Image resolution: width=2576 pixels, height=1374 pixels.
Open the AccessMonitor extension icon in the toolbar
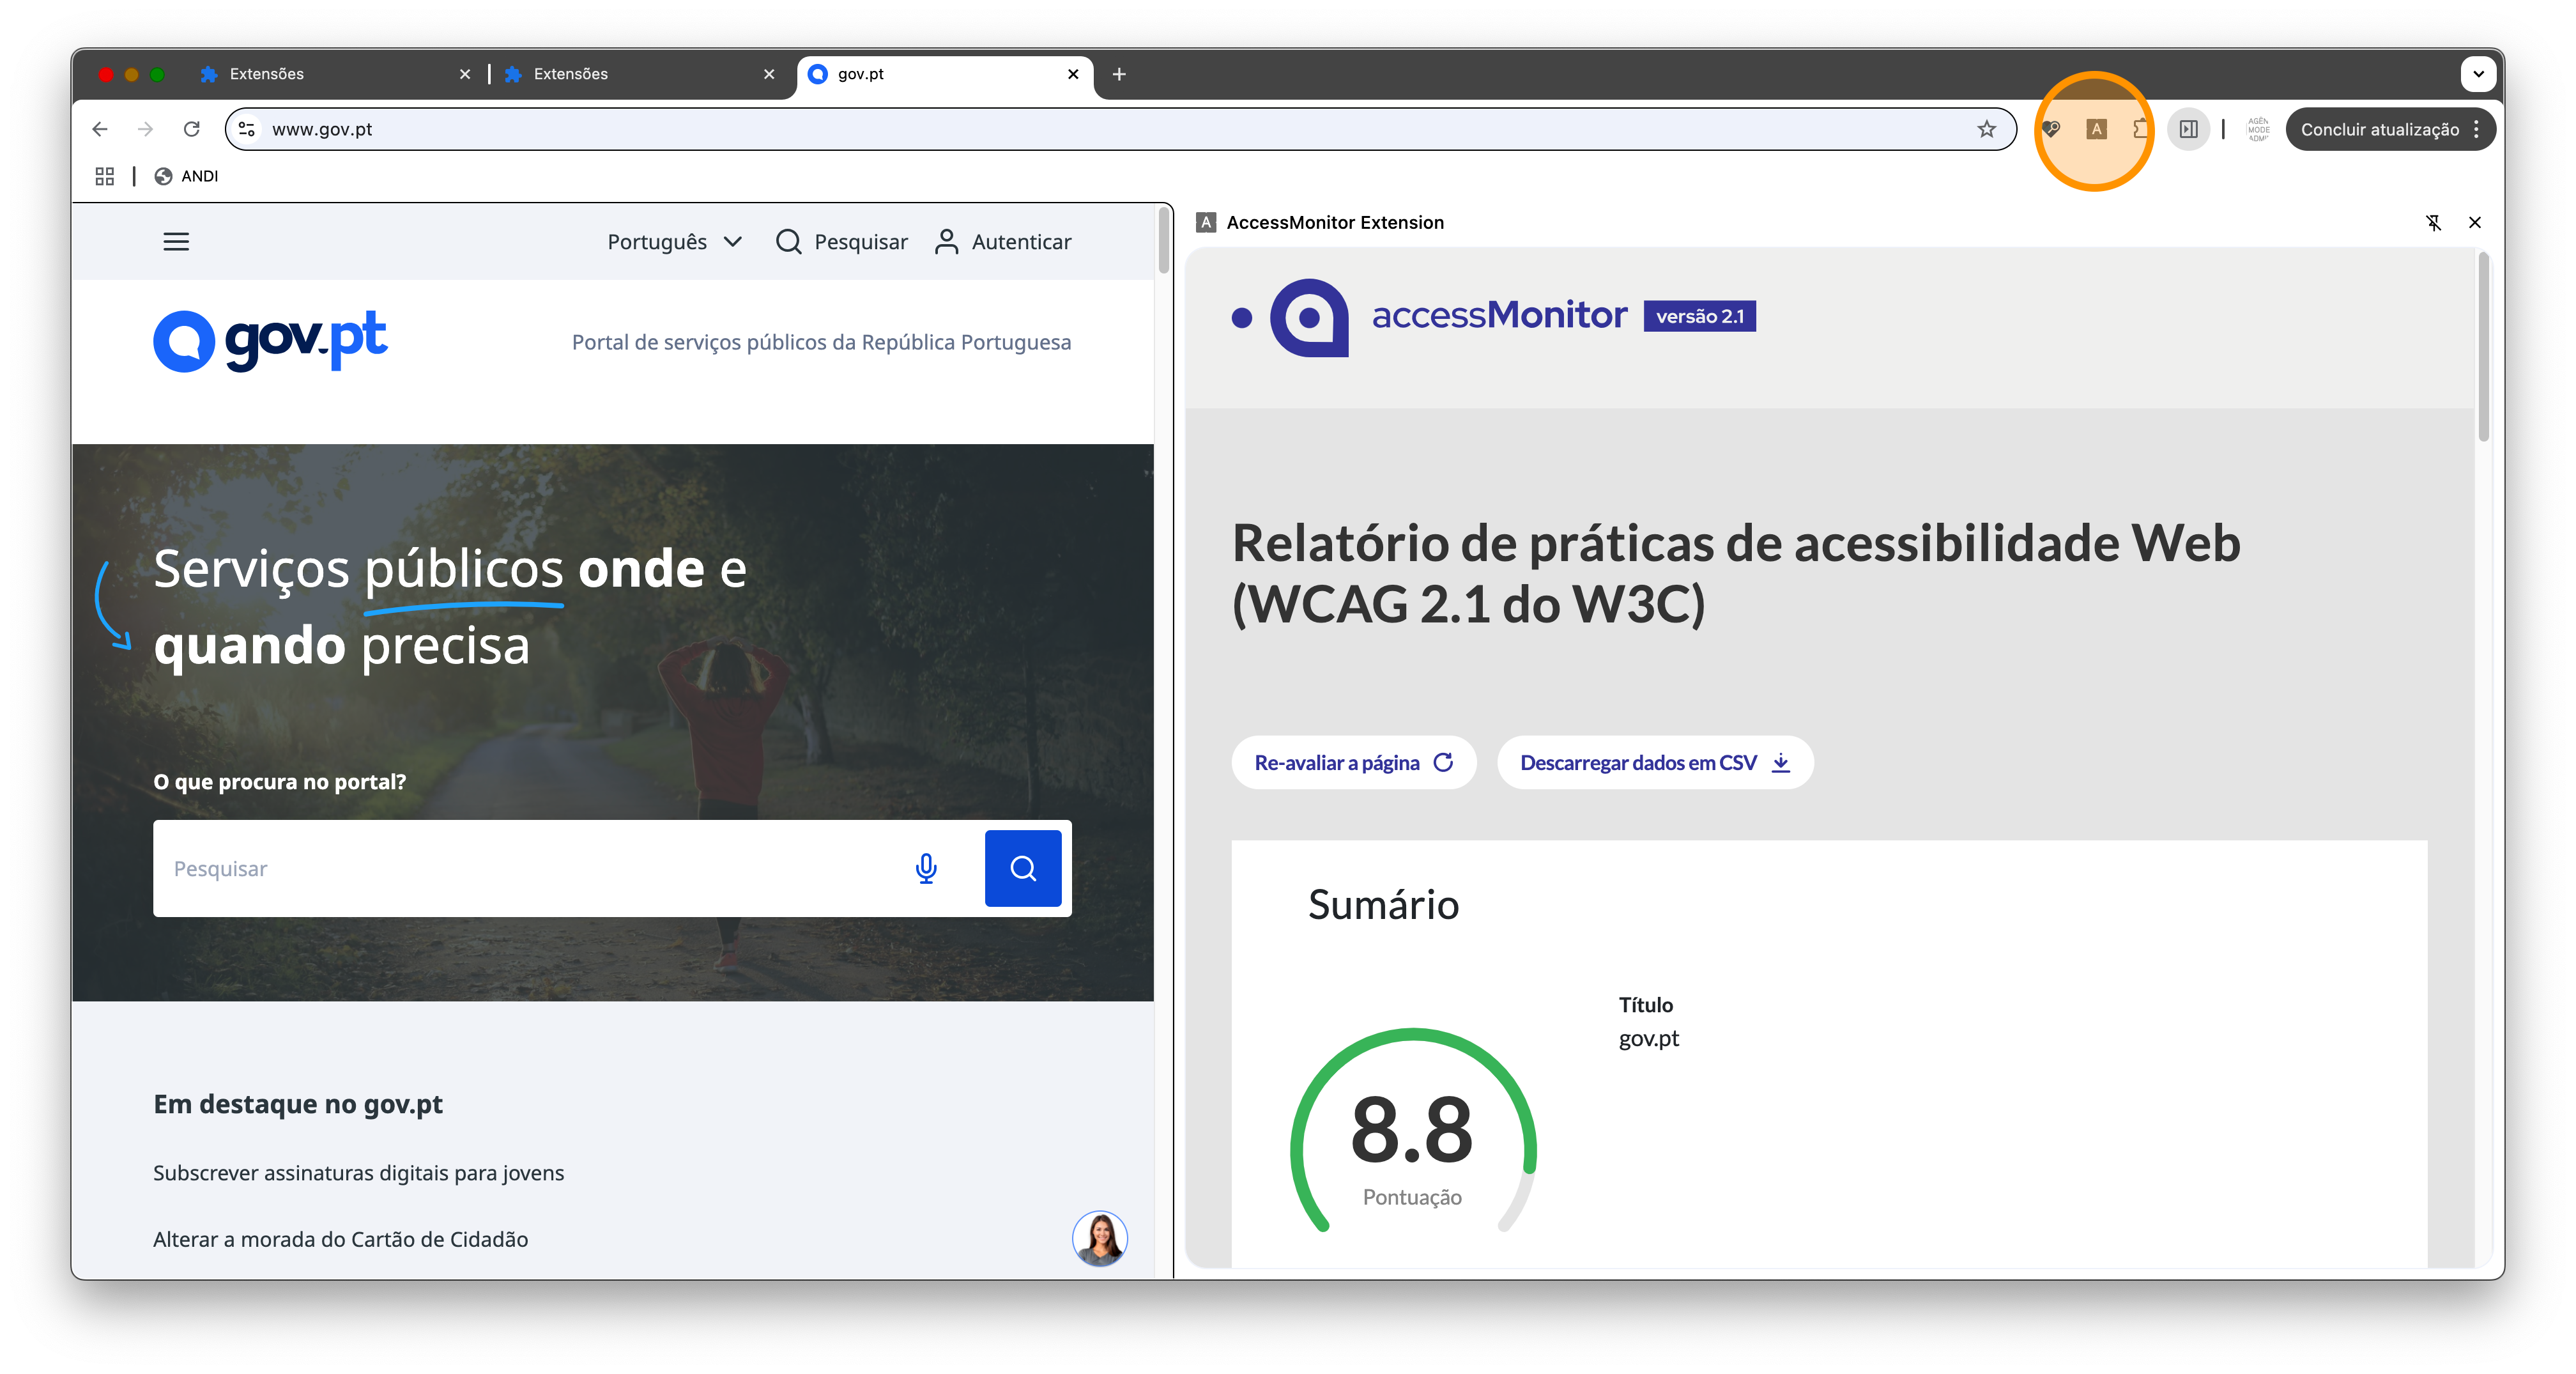click(x=2096, y=129)
